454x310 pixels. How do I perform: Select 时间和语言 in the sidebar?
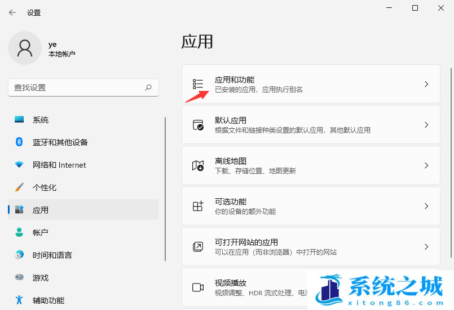point(83,255)
